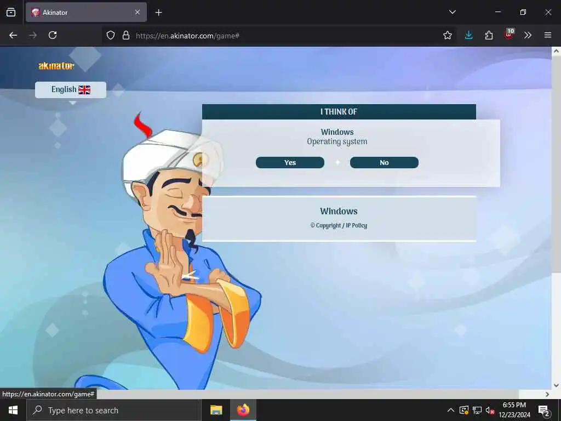Viewport: 561px width, 421px height.
Task: Show more toolbar tools via double chevron
Action: click(x=528, y=35)
